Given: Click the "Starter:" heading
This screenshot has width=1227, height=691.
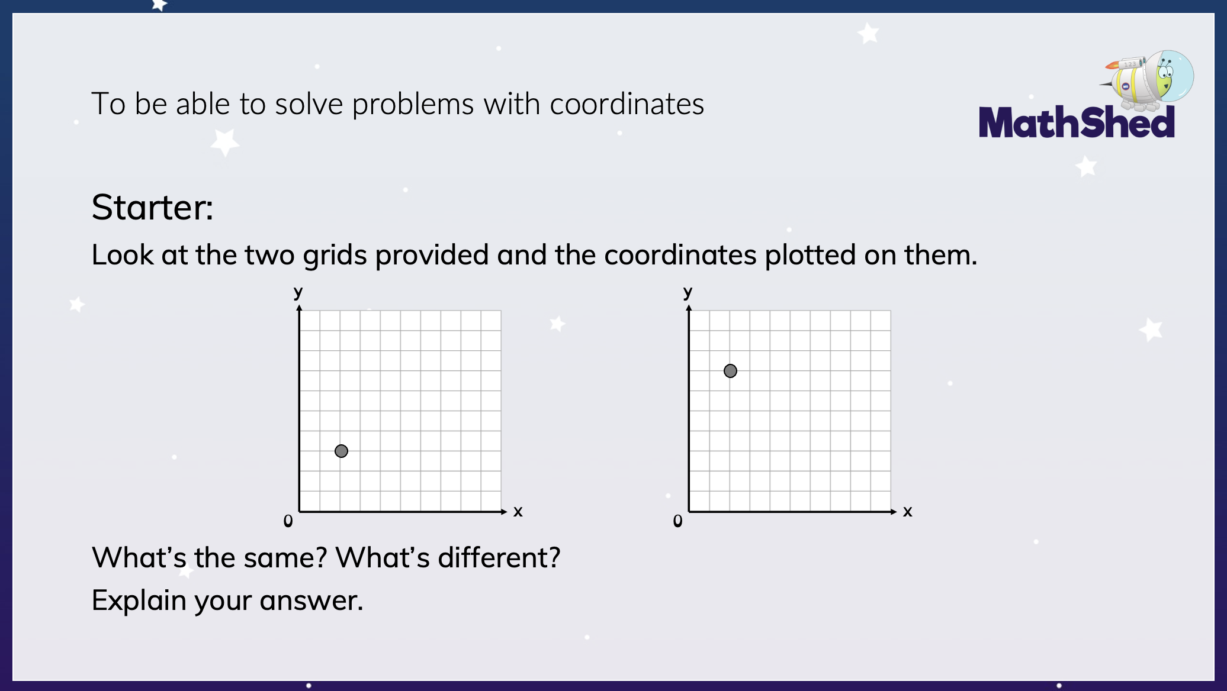Looking at the screenshot, I should pos(152,208).
